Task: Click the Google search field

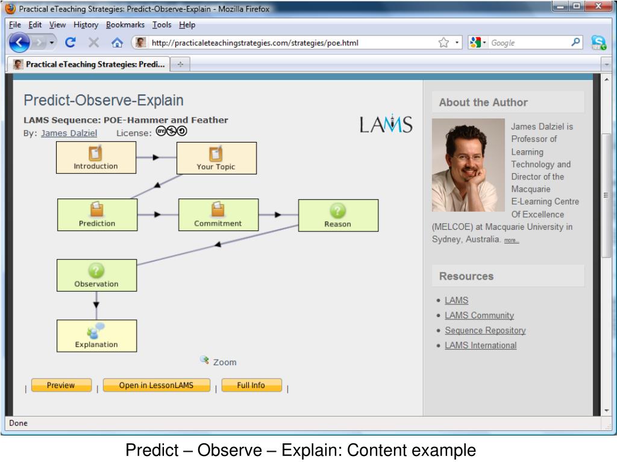Action: pyautogui.click(x=529, y=43)
